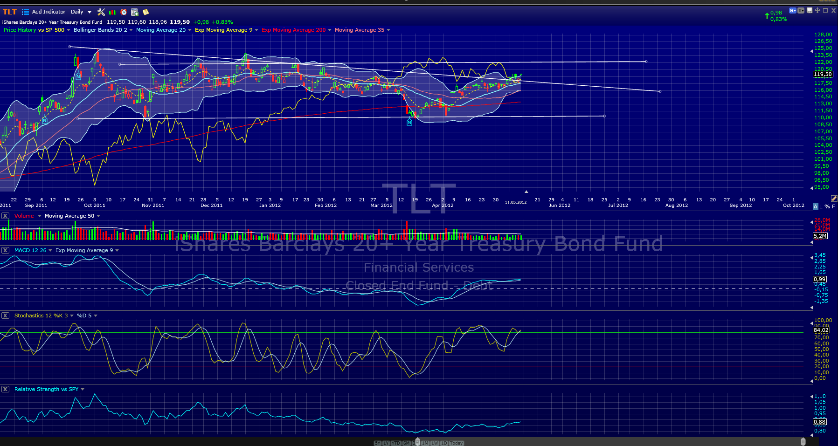Close the Volume indicator panel

tap(5, 216)
